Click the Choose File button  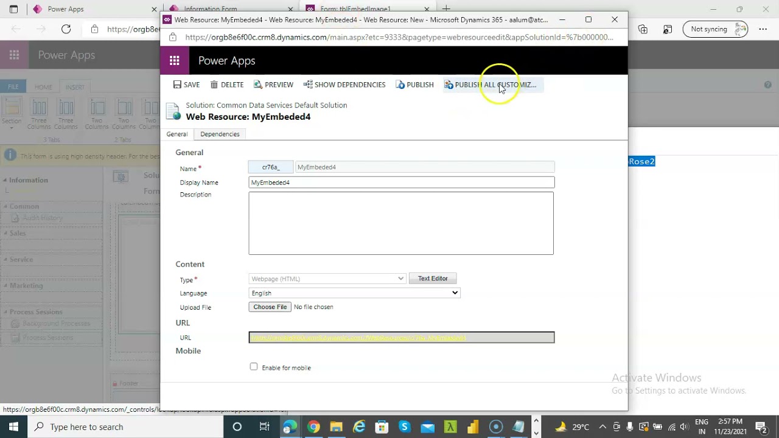click(x=270, y=307)
